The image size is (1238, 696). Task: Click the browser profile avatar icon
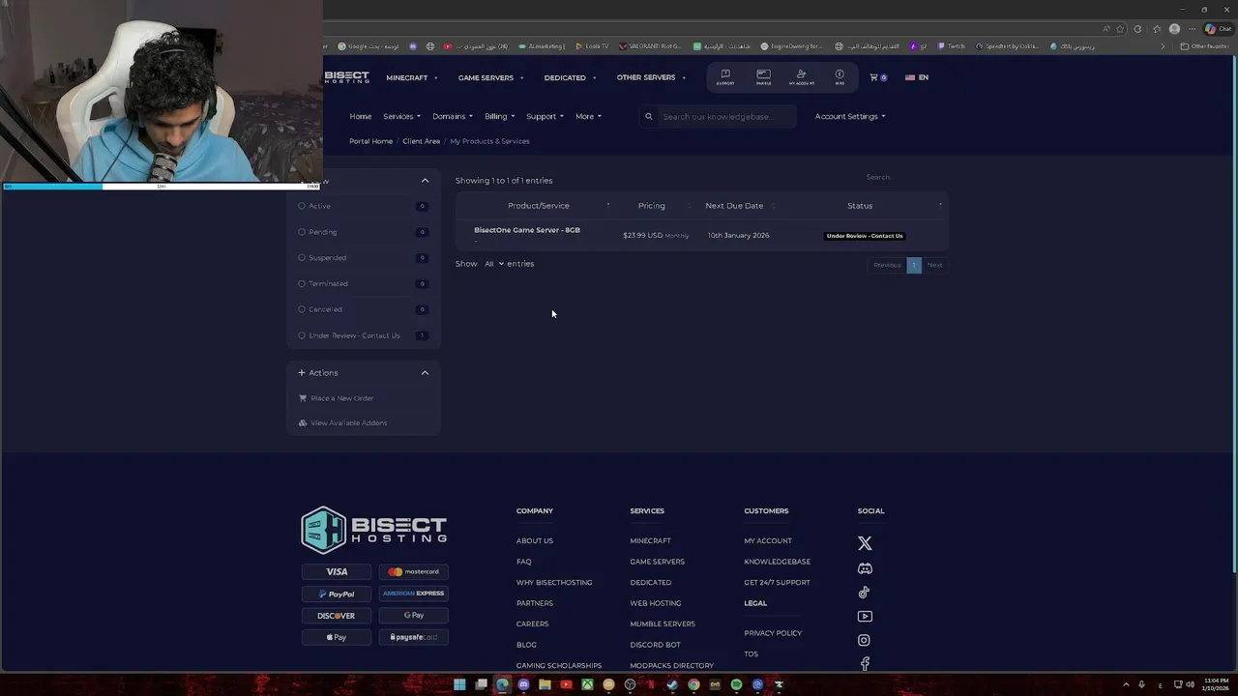[1174, 29]
